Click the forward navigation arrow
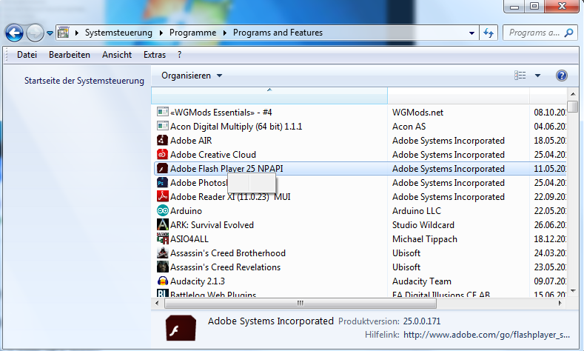Viewport: 584px width, 351px height. [x=35, y=33]
